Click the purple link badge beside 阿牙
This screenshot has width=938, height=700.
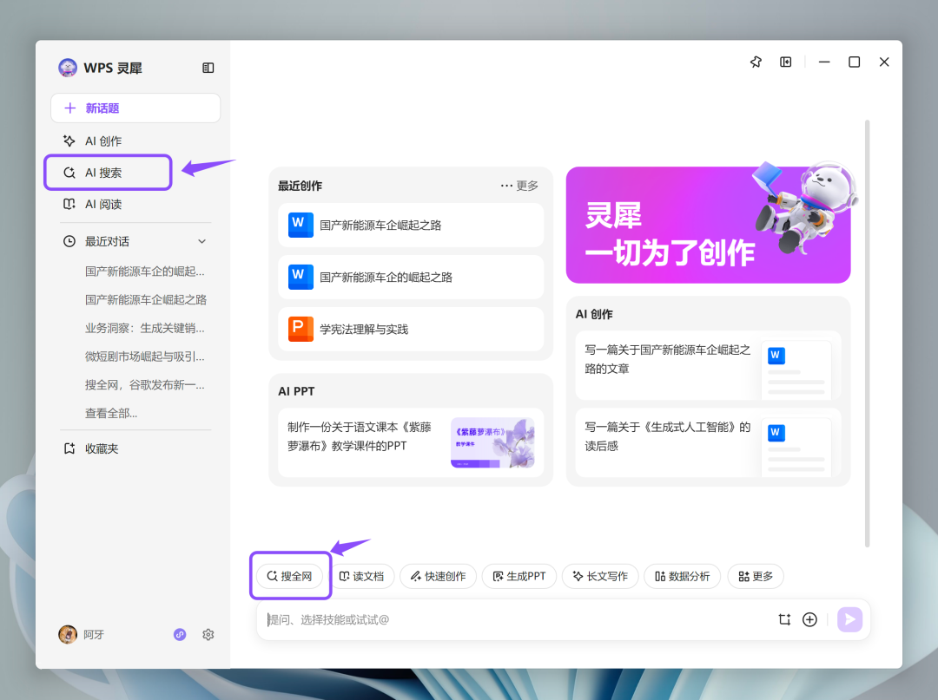pos(180,634)
